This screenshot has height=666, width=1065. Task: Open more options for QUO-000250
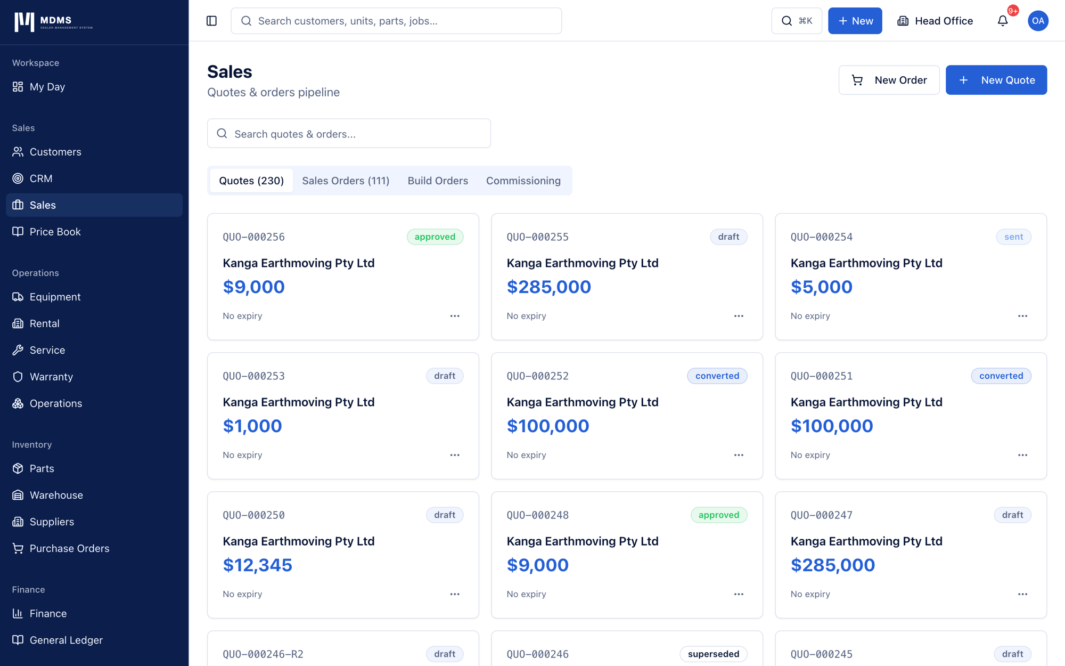455,594
